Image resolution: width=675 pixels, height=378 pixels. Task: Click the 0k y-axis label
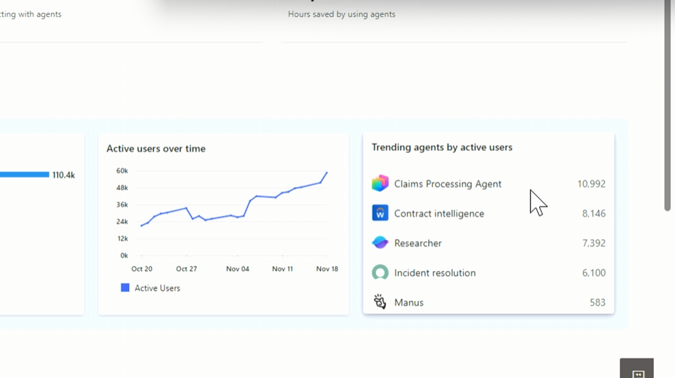(x=124, y=255)
